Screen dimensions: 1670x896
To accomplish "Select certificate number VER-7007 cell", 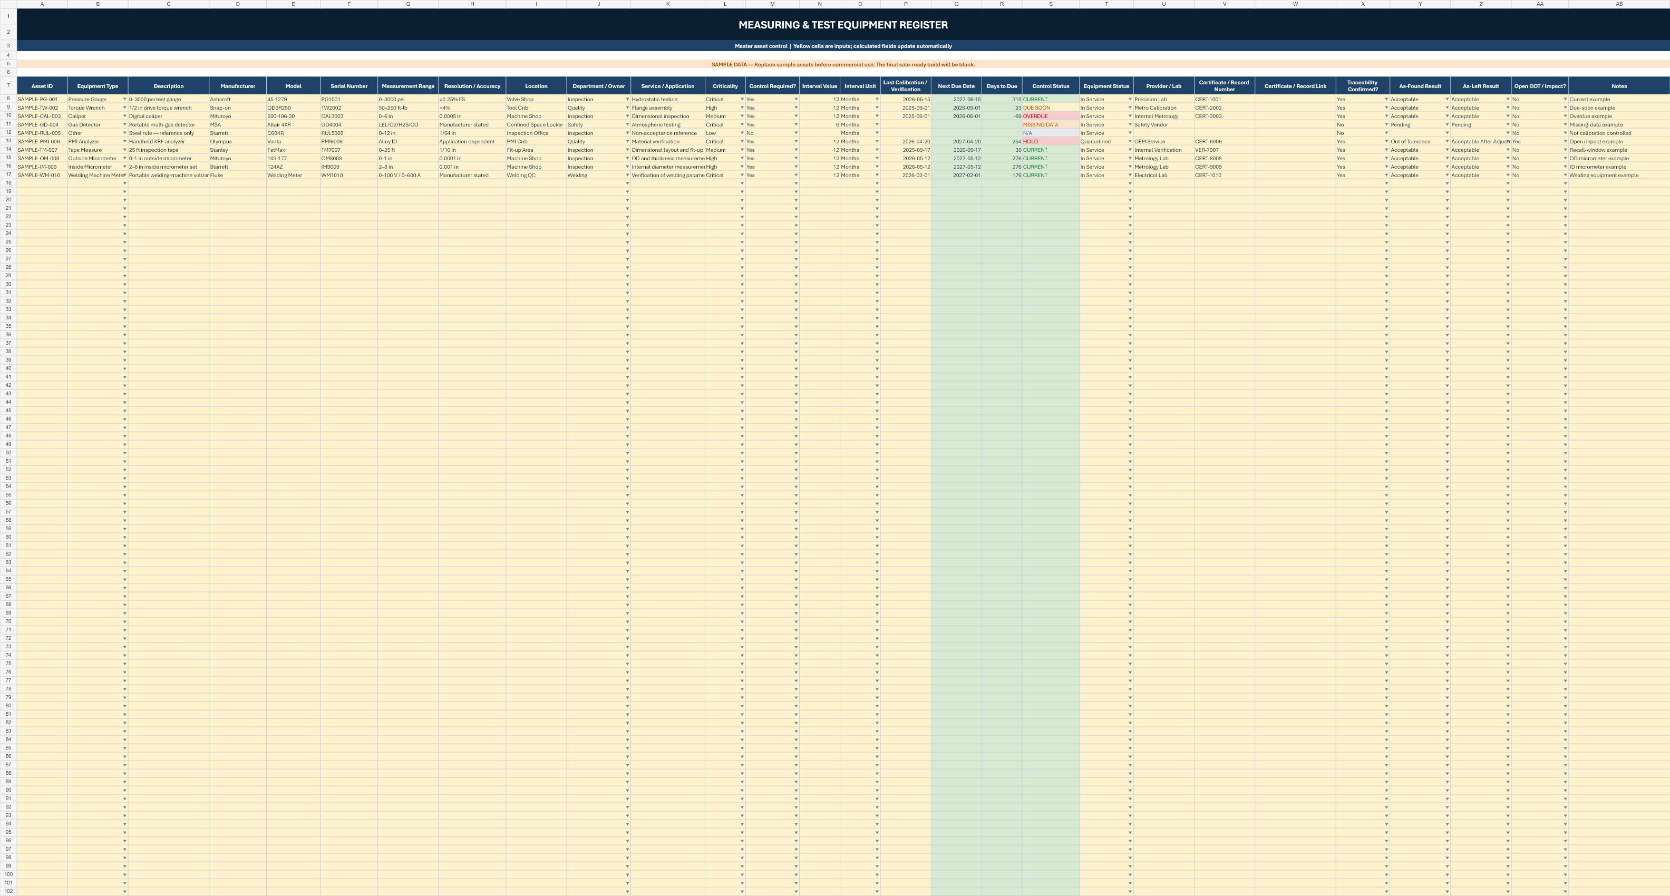I will (1224, 150).
